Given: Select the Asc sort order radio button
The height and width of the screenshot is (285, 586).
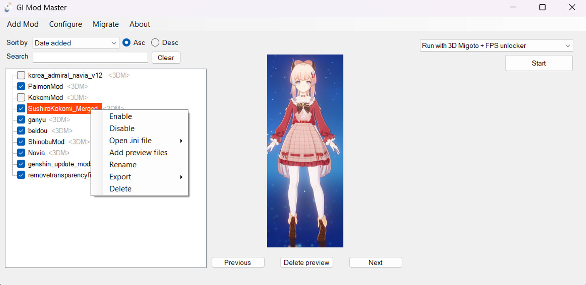Looking at the screenshot, I should [127, 42].
